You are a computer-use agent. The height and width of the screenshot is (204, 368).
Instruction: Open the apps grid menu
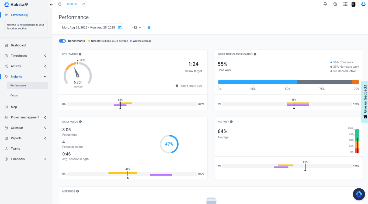tap(345, 4)
